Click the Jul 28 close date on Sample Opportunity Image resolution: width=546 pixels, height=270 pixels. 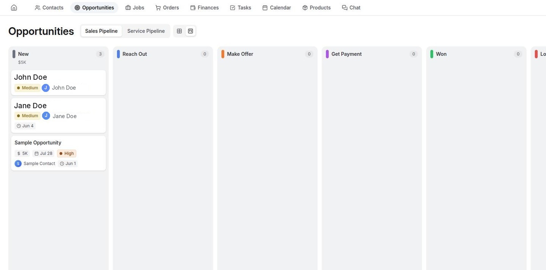[x=44, y=153]
